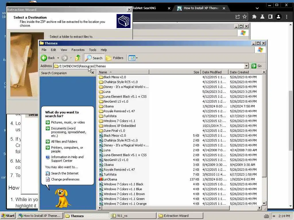Click the file list scroll down arrow
This screenshot has width=294, height=220.
[x=264, y=203]
